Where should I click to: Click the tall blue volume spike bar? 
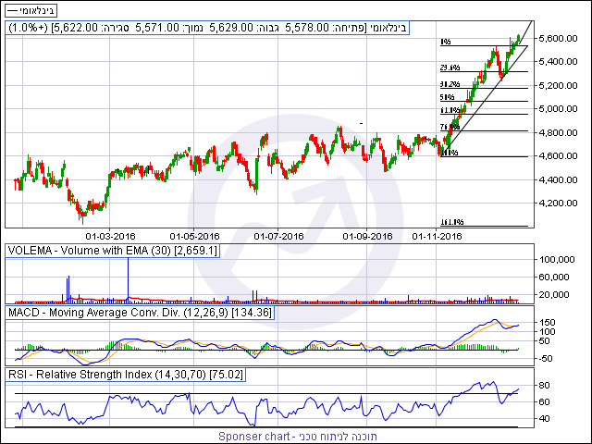coord(127,277)
